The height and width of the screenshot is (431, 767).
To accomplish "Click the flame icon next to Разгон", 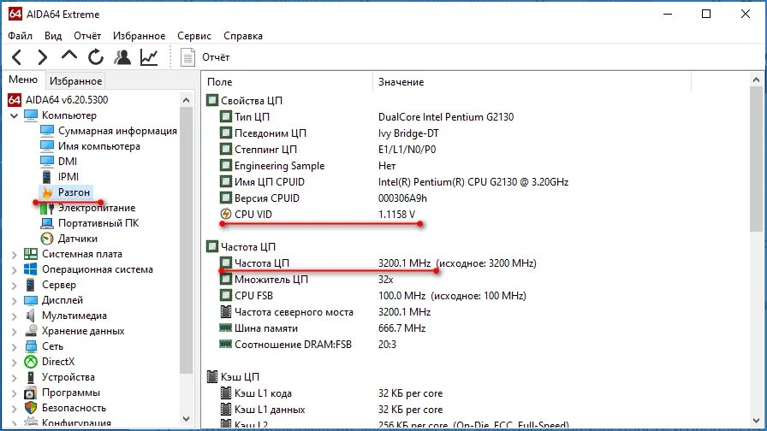I will pyautogui.click(x=47, y=192).
